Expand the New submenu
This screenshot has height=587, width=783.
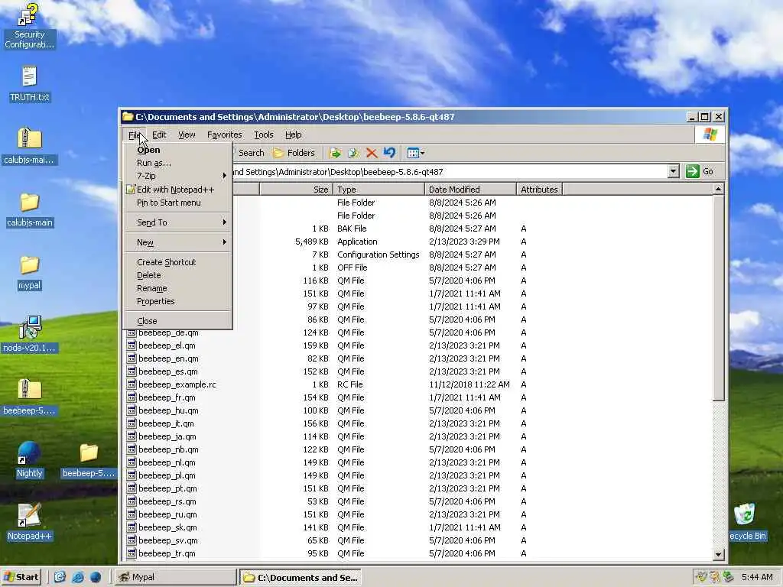pos(177,242)
